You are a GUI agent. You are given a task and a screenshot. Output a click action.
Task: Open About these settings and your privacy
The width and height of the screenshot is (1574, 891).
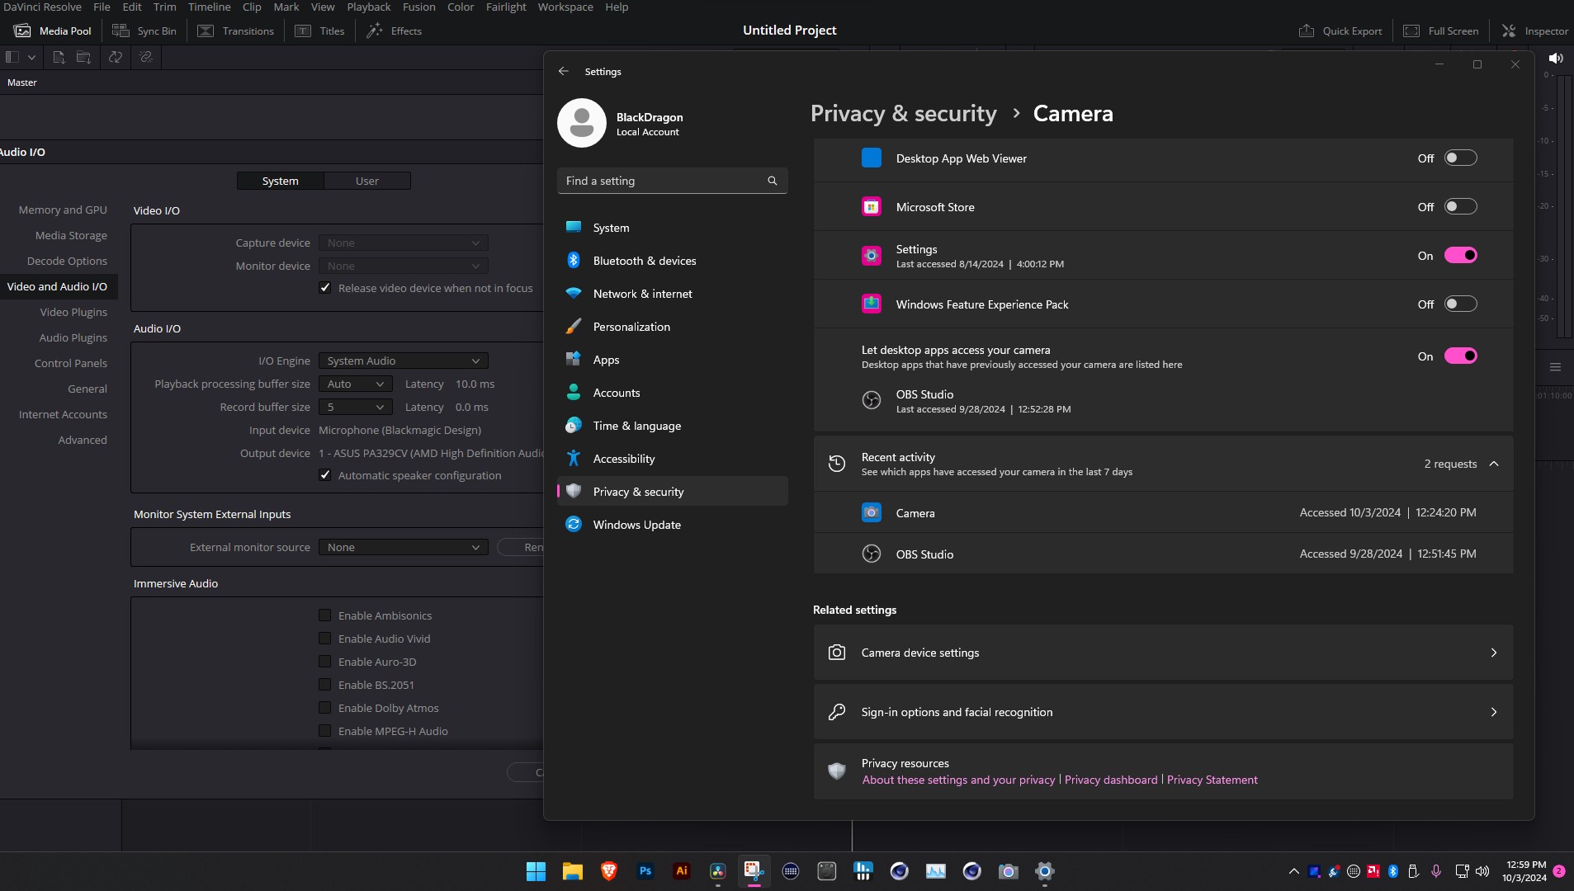(958, 780)
